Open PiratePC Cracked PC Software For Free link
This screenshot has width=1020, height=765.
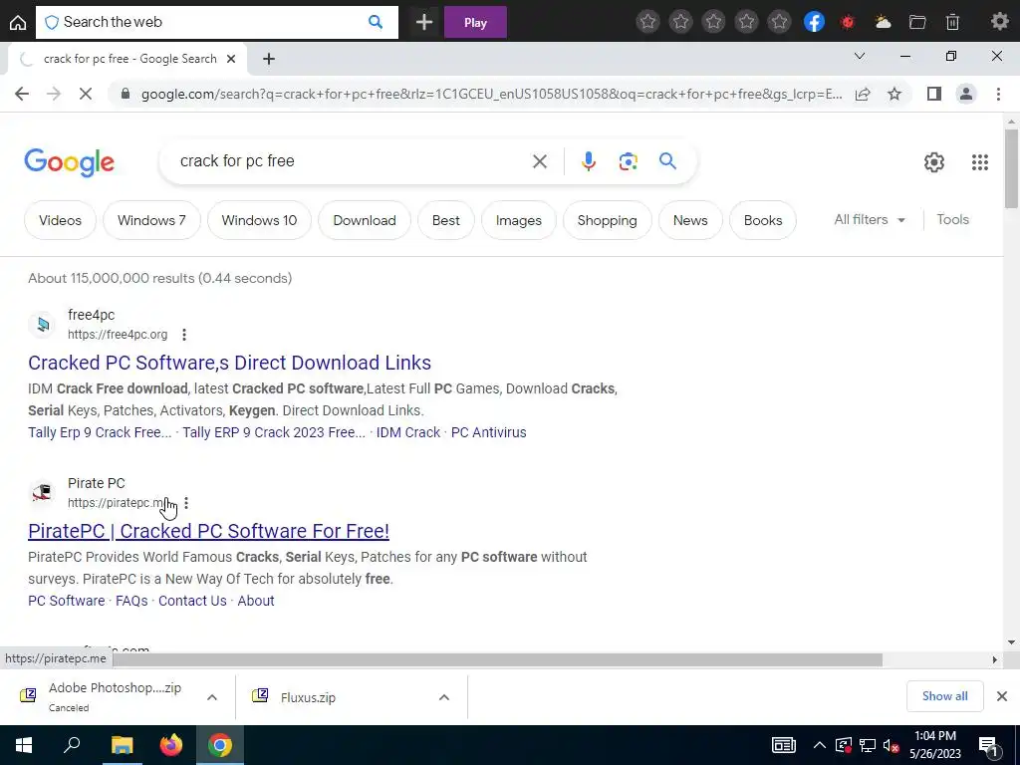point(209,531)
